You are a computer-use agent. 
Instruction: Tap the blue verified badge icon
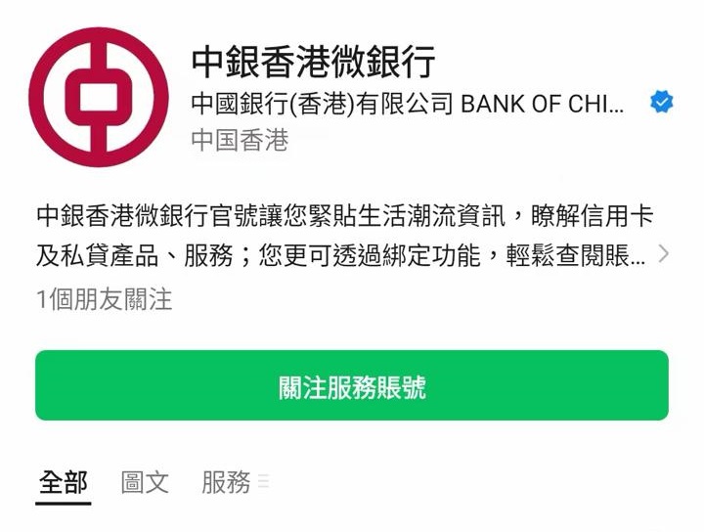coord(661,102)
